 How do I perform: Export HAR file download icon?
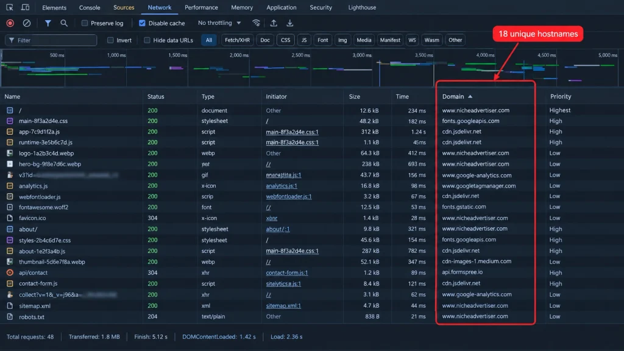tap(289, 23)
